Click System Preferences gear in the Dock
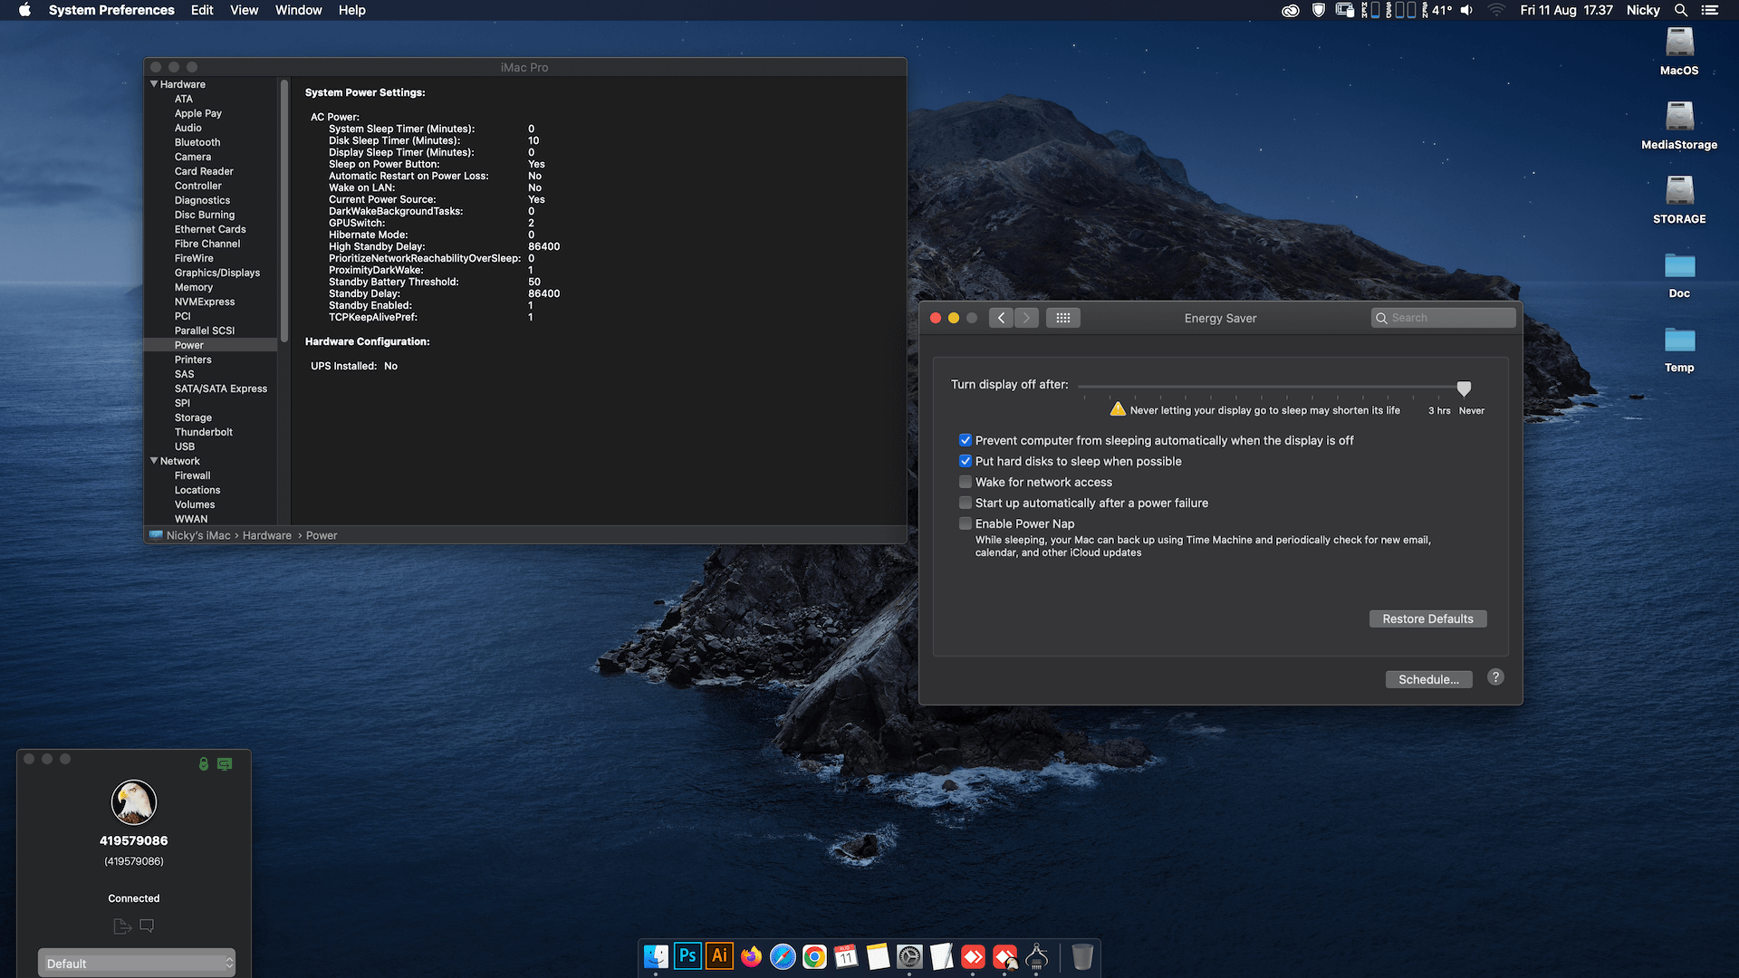 pyautogui.click(x=909, y=956)
